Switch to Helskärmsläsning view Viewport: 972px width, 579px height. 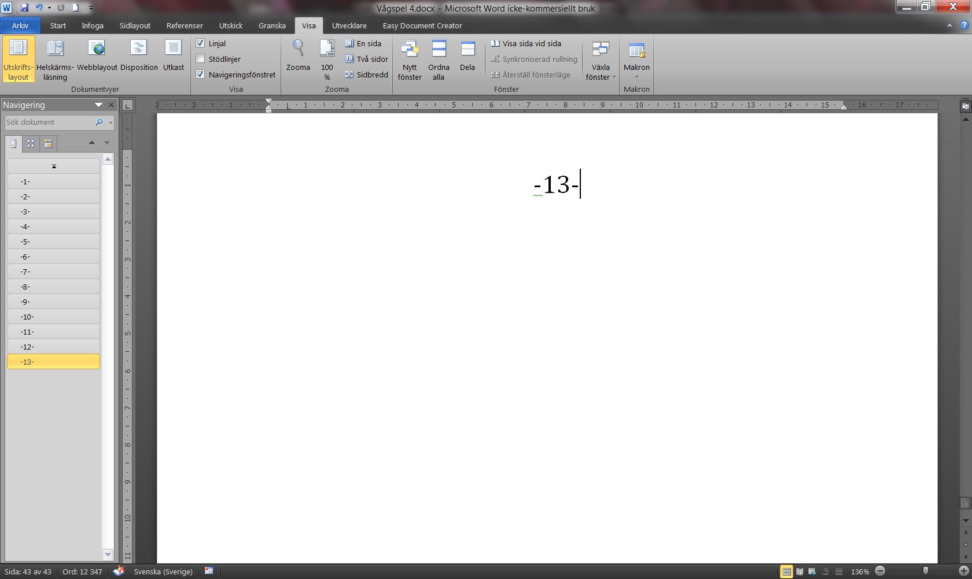55,59
